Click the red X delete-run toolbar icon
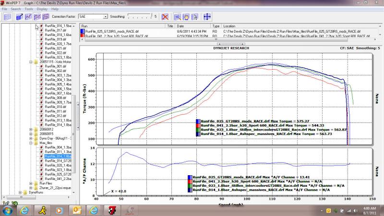The width and height of the screenshot is (384, 216). pos(165,16)
